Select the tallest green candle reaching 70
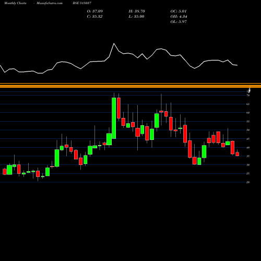The width and height of the screenshot is (261, 261). pos(114,118)
